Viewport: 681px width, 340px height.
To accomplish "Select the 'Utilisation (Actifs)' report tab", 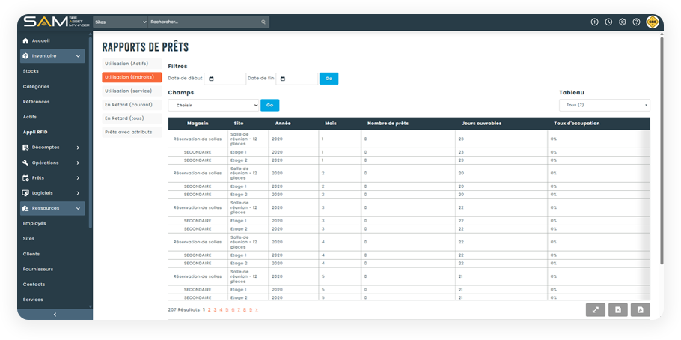I will coord(132,64).
